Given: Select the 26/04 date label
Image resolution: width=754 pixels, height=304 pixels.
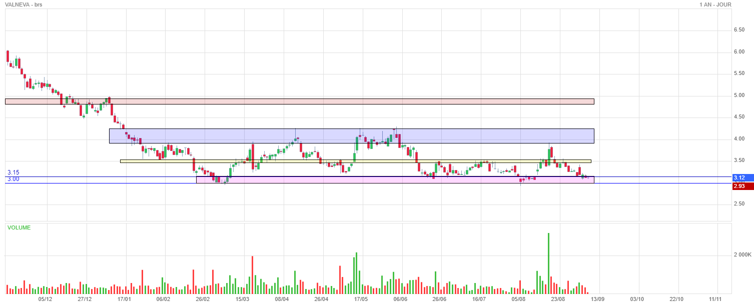Looking at the screenshot, I should pyautogui.click(x=321, y=299).
